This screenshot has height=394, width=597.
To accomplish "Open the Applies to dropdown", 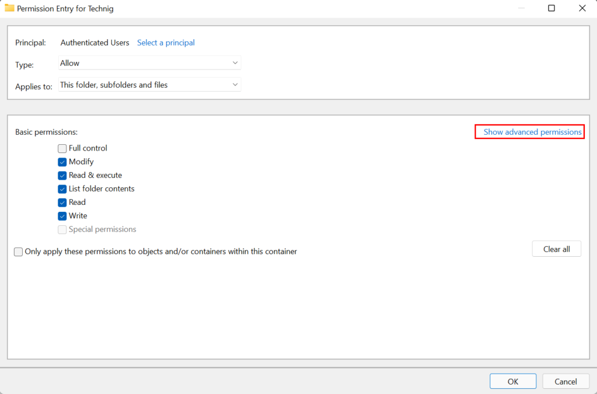I will point(149,84).
